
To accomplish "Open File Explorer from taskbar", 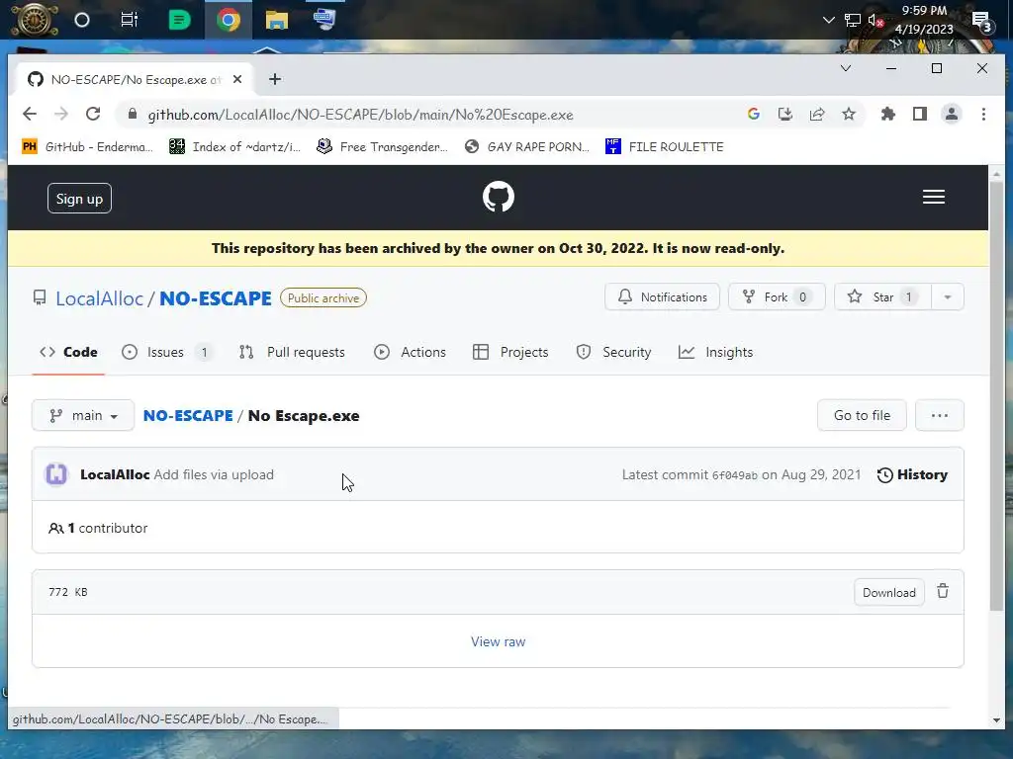I will [277, 20].
